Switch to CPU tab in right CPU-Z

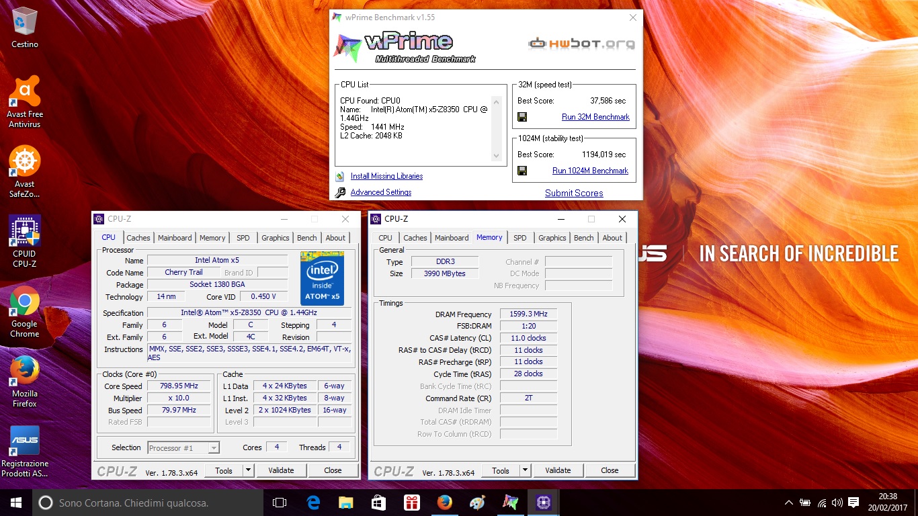pos(386,238)
